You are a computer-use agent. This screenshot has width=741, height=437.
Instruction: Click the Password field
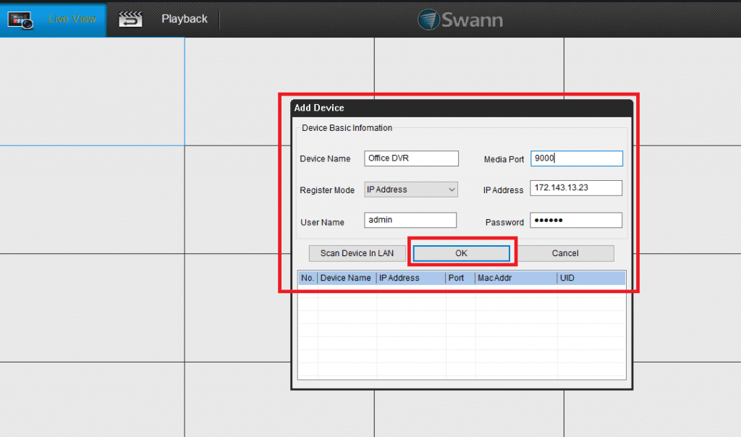tap(576, 220)
